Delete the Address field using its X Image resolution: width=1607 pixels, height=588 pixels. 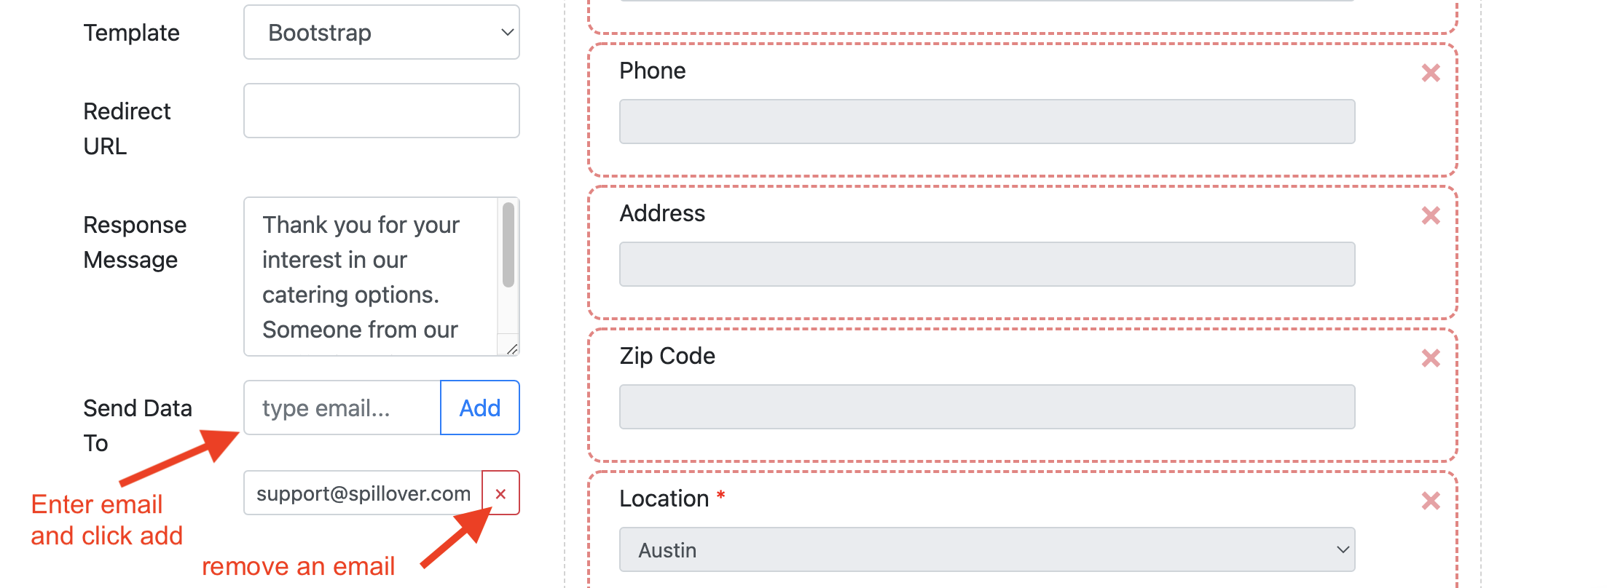coord(1431,215)
